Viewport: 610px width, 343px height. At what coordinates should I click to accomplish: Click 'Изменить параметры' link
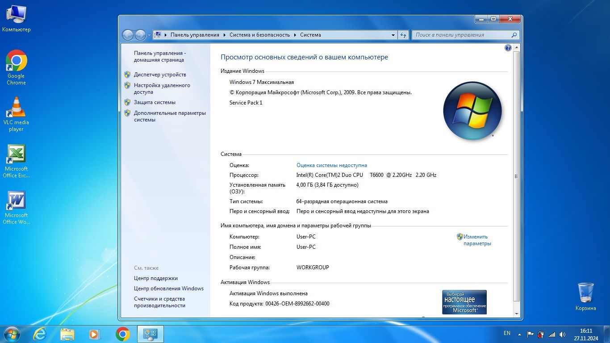click(477, 240)
